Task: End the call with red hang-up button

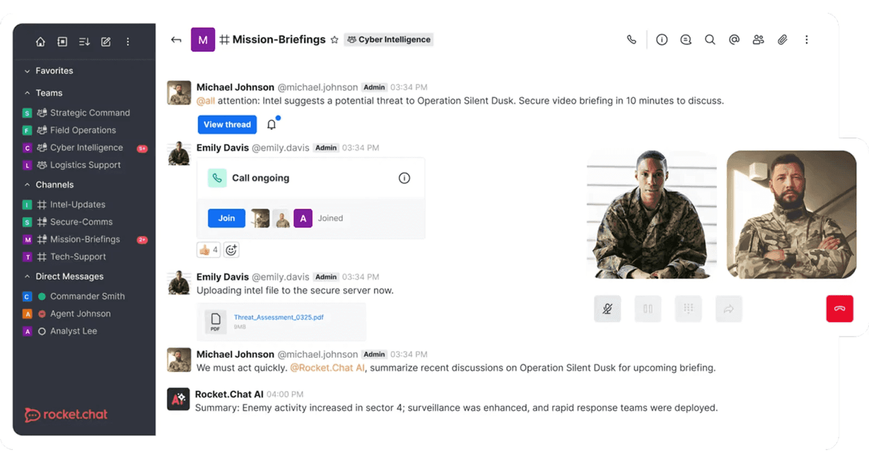Action: click(x=840, y=309)
